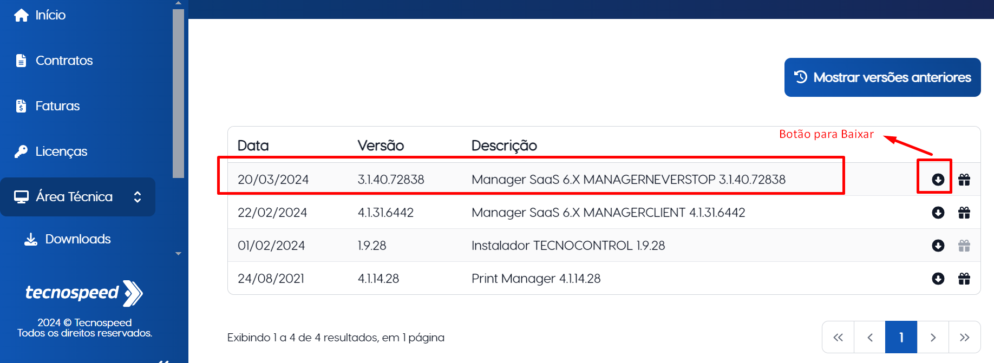Click date 24/08/2021
The height and width of the screenshot is (363, 994).
tap(271, 279)
